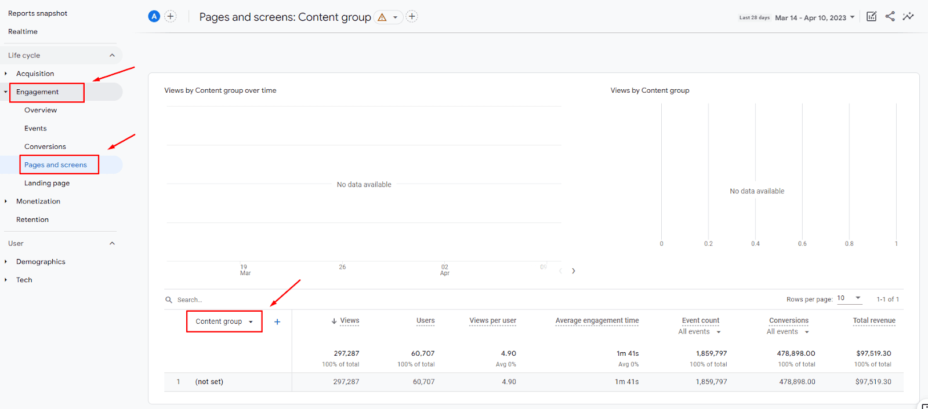This screenshot has width=928, height=409.
Task: Open the Content group dimension dropdown
Action: pyautogui.click(x=224, y=322)
